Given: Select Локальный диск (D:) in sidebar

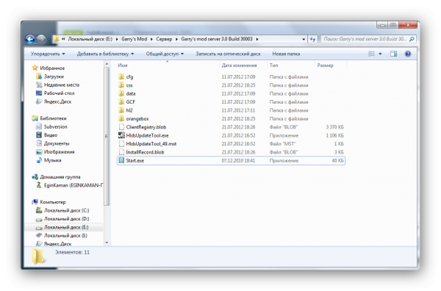Looking at the screenshot, I should [x=66, y=219].
